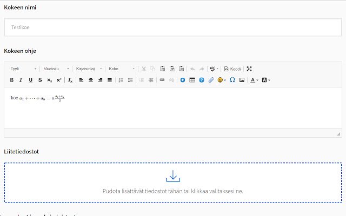Screen dimensions: 346x216
Task: Click paste from Word icon
Action: [182, 69]
